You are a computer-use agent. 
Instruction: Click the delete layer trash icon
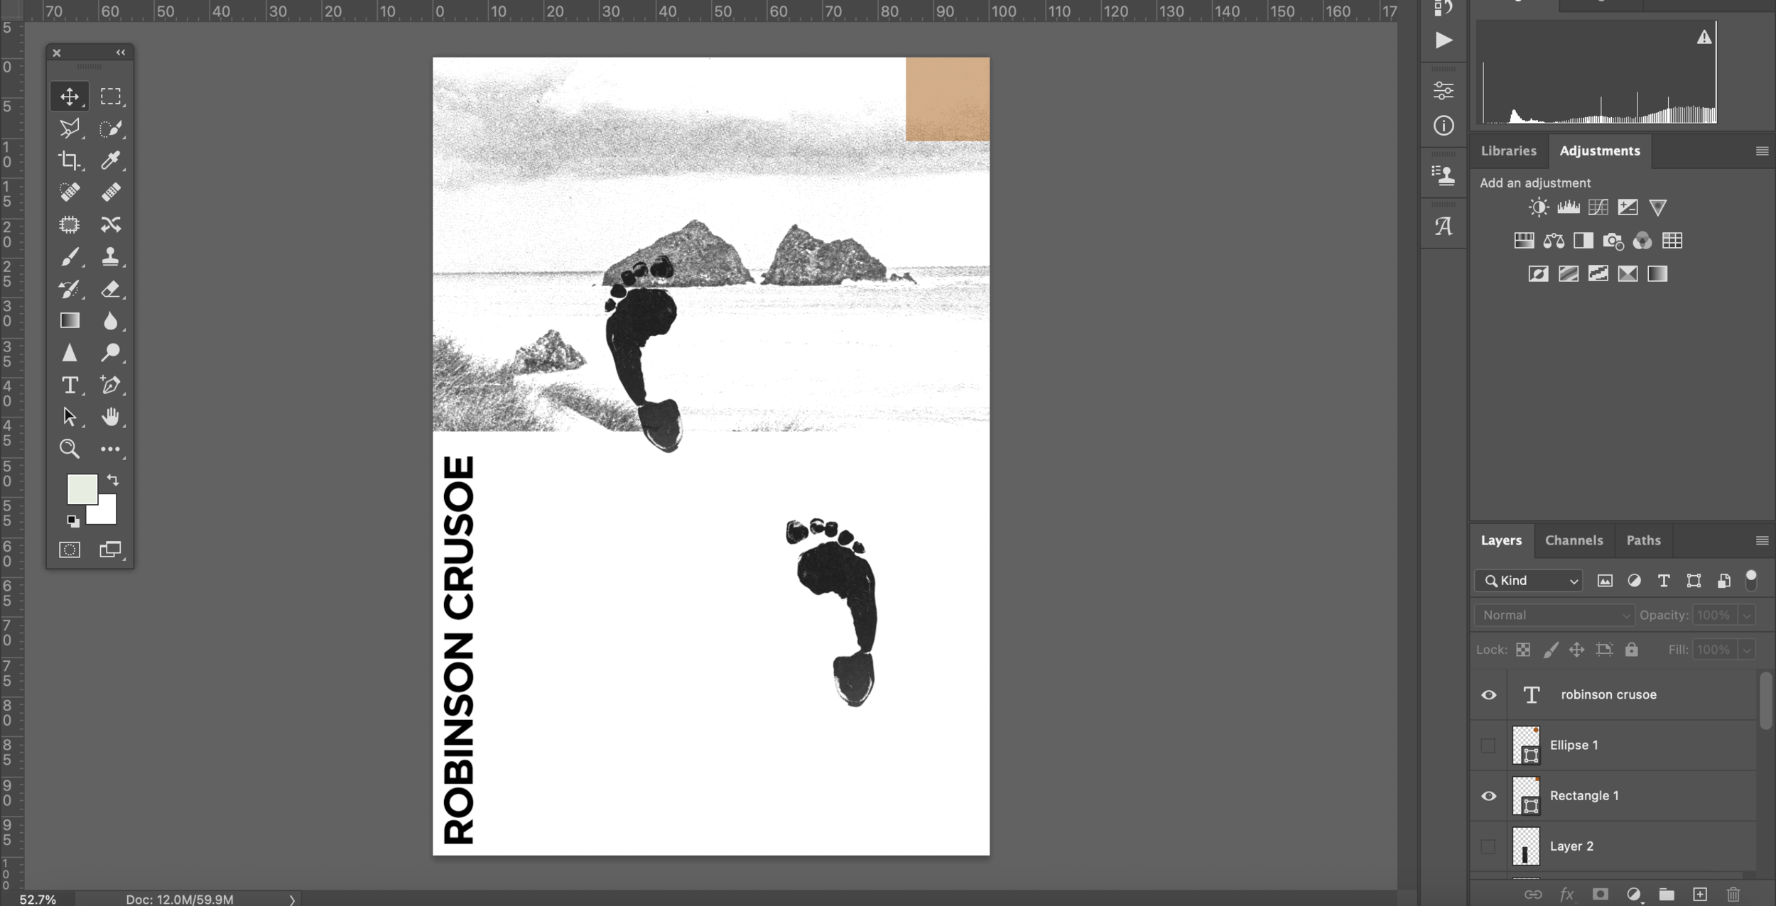(x=1733, y=894)
